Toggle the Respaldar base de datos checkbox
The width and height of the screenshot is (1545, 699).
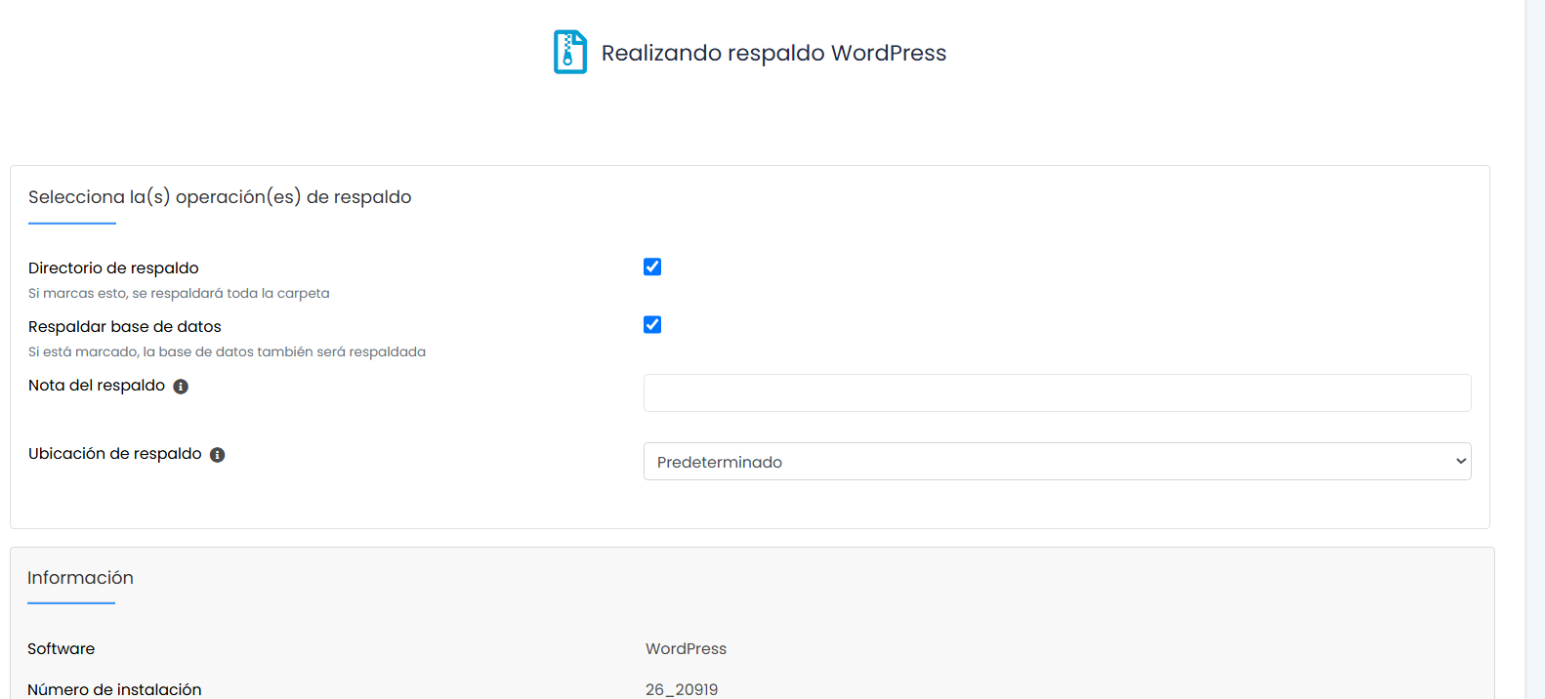click(x=652, y=325)
